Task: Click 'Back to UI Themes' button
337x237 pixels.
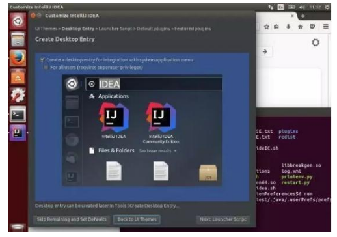Action: [137, 219]
